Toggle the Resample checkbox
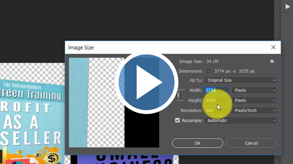Image resolution: width=293 pixels, height=164 pixels. (x=178, y=120)
